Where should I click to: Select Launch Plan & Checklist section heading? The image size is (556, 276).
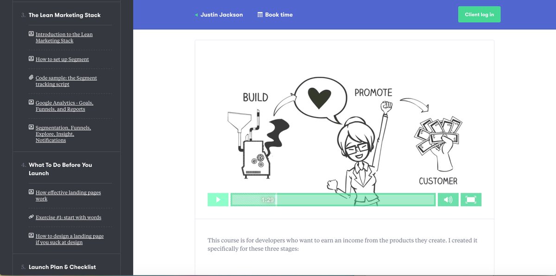(63, 267)
